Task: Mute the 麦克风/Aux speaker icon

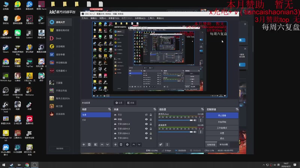Action: (x=195, y=120)
